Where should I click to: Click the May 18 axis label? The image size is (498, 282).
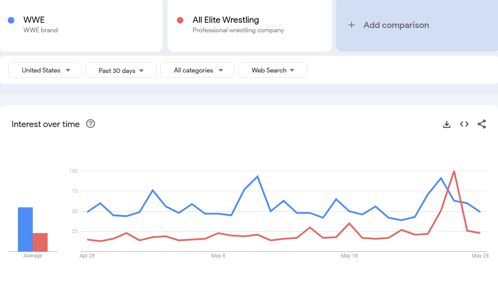point(349,256)
